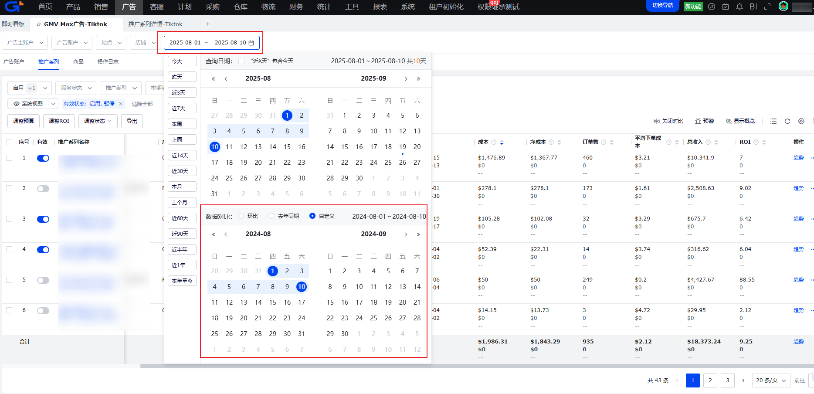Viewport: 814px width, 394px height.
Task: Click the 导出 button
Action: pos(132,121)
